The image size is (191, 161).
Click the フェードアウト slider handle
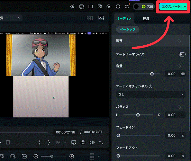[x=118, y=156]
